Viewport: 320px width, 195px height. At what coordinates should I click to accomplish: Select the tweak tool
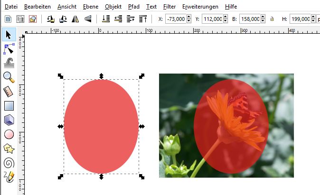(9, 63)
